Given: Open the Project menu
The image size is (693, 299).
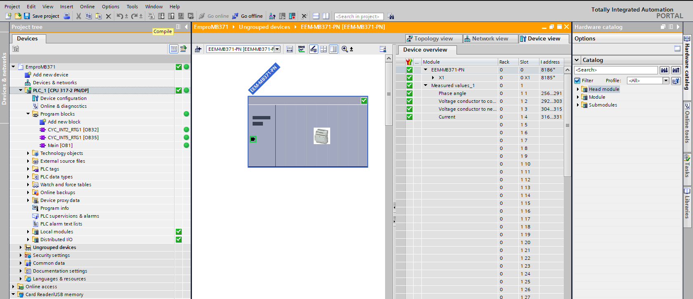Looking at the screenshot, I should point(12,7).
